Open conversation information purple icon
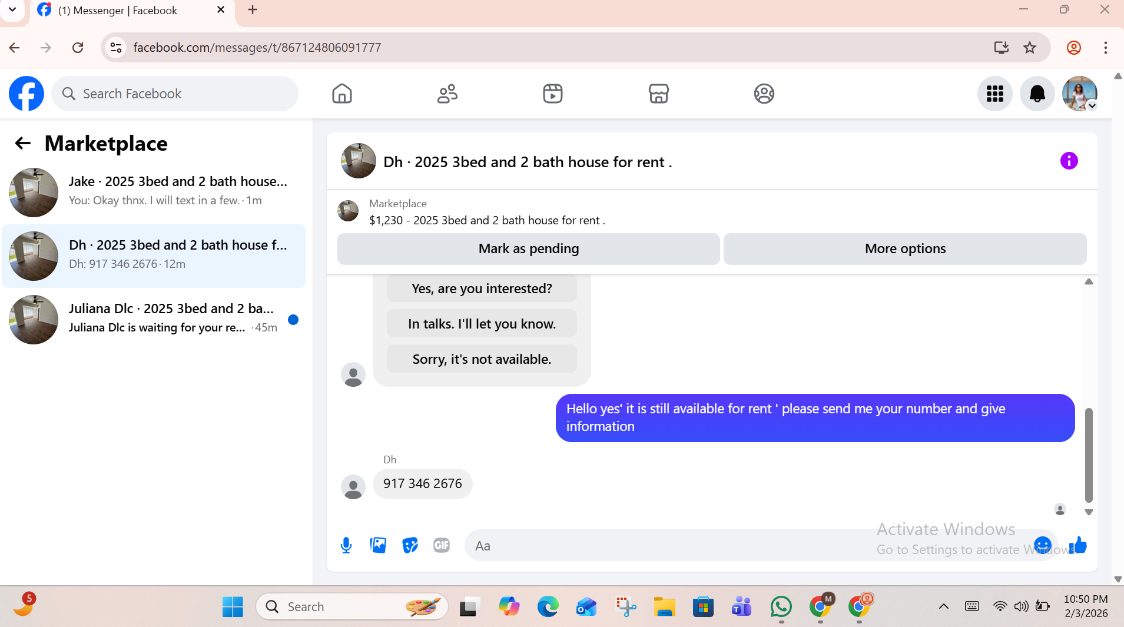 [1069, 161]
